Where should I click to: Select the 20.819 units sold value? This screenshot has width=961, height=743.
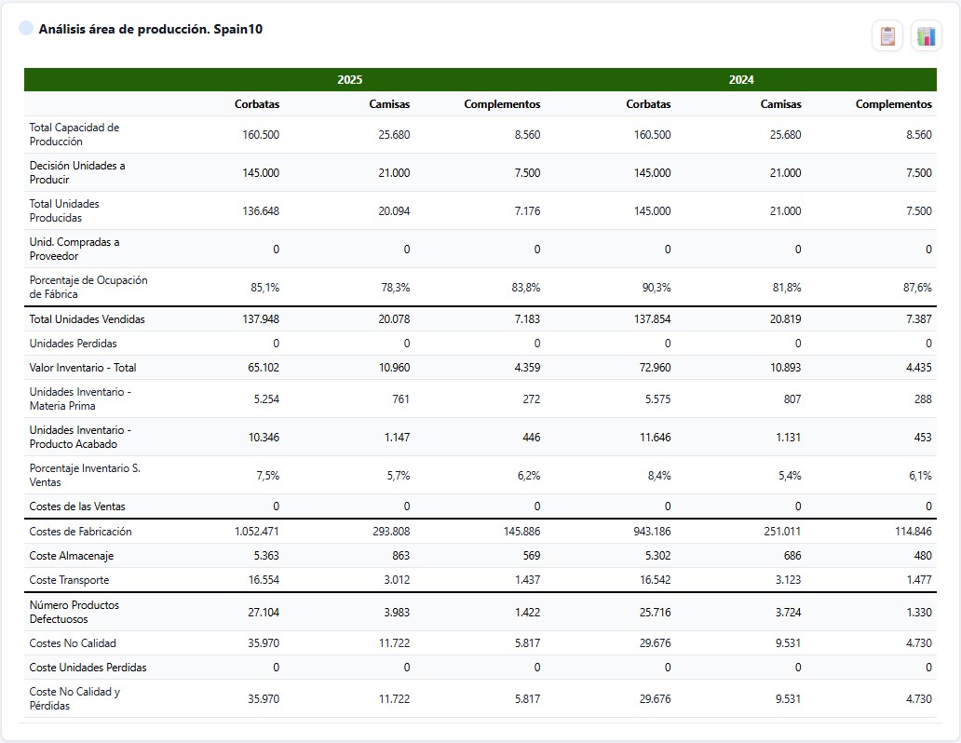(x=785, y=319)
